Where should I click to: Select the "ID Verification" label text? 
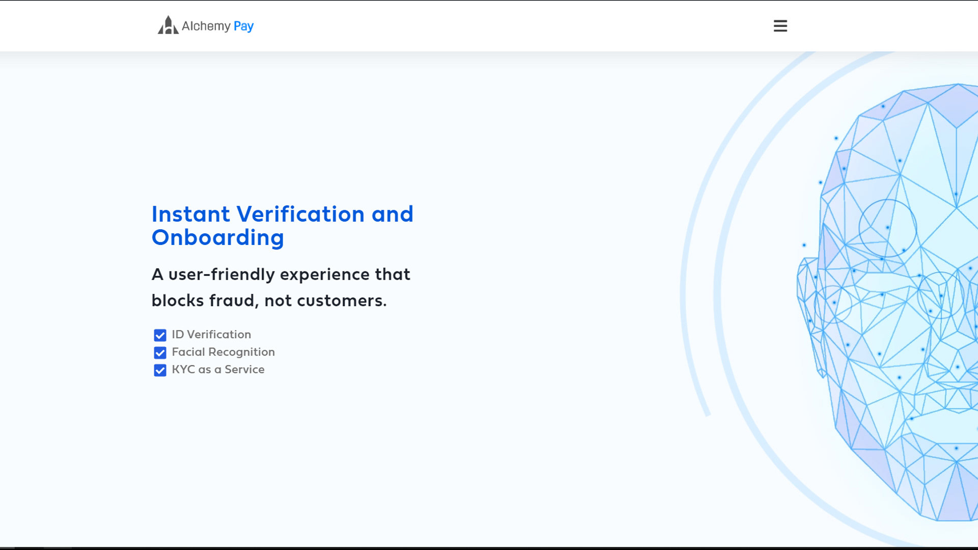click(x=211, y=335)
